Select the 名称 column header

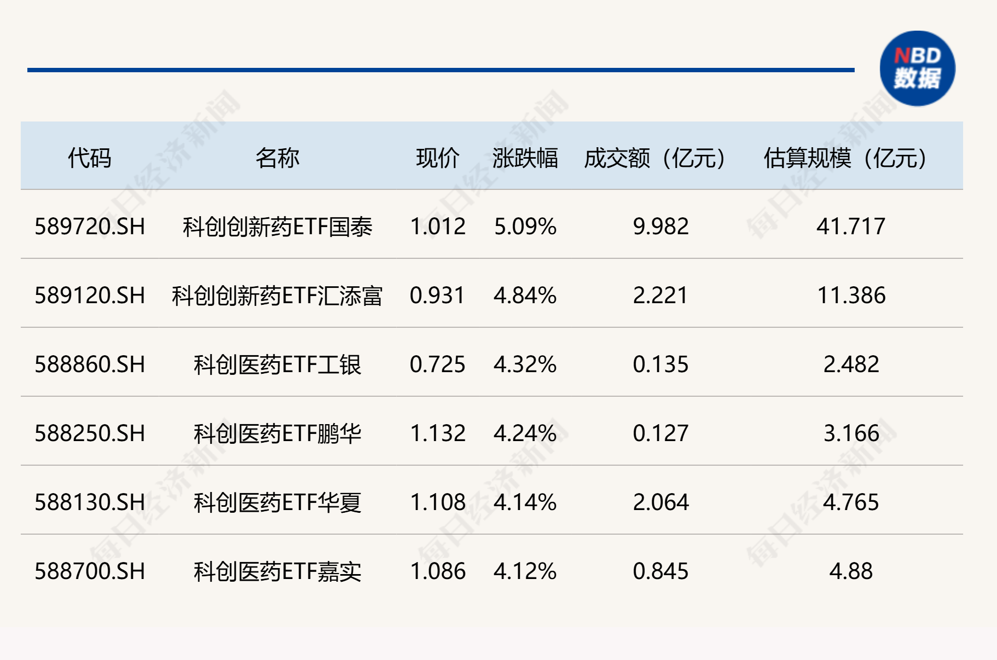tap(277, 158)
